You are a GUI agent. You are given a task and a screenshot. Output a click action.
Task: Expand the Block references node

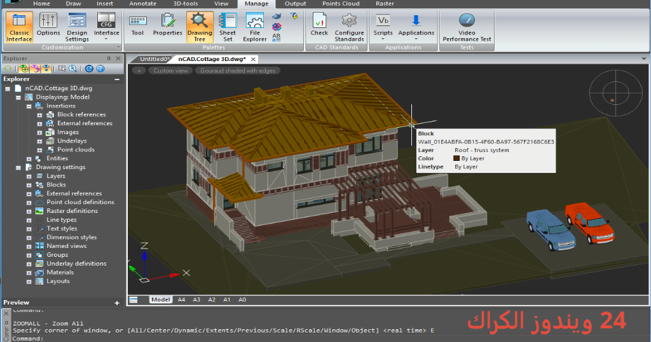point(39,115)
